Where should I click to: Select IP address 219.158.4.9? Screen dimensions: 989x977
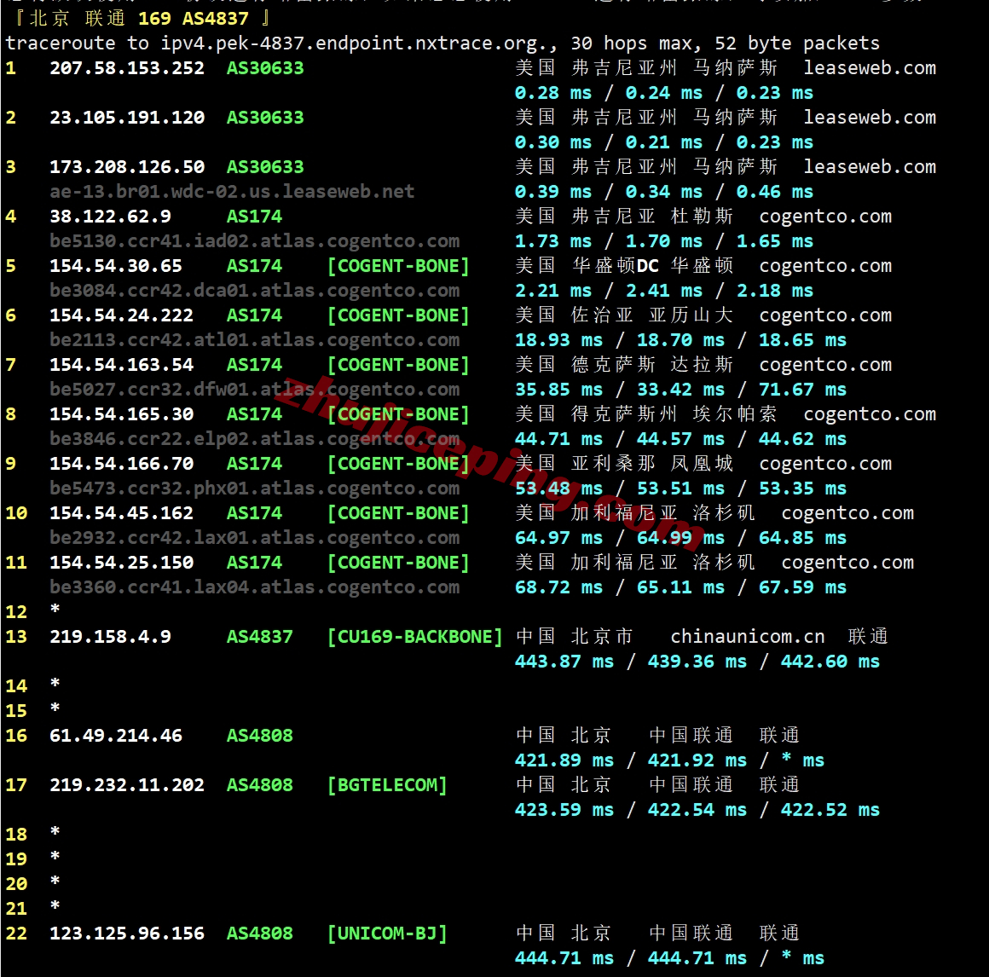coord(110,637)
